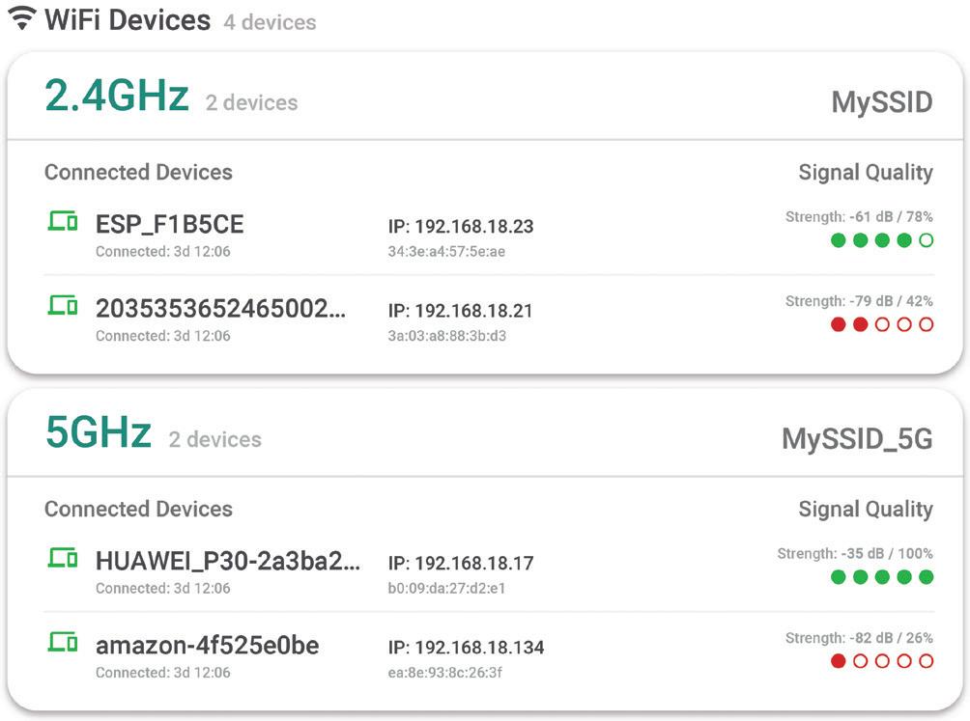Click the MySSID_5G network name

pos(857,439)
